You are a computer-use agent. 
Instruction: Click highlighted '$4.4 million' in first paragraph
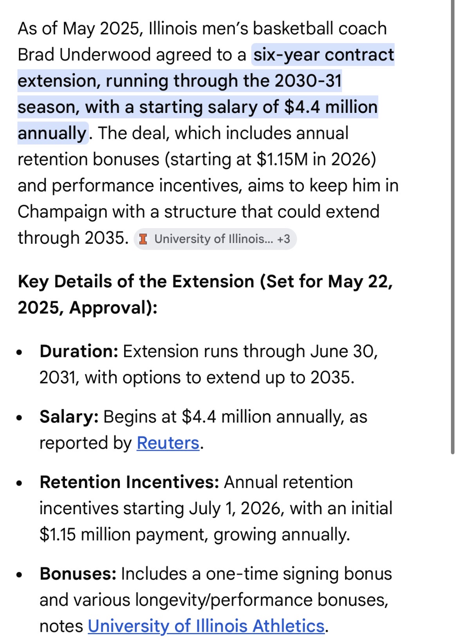(x=331, y=107)
